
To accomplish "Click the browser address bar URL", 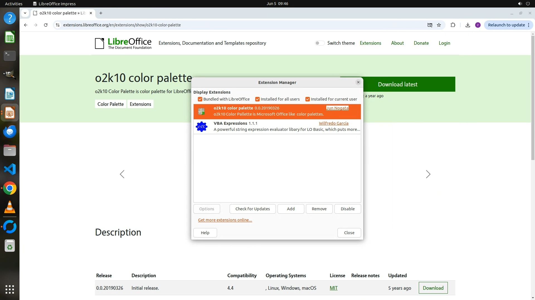I will pyautogui.click(x=122, y=25).
